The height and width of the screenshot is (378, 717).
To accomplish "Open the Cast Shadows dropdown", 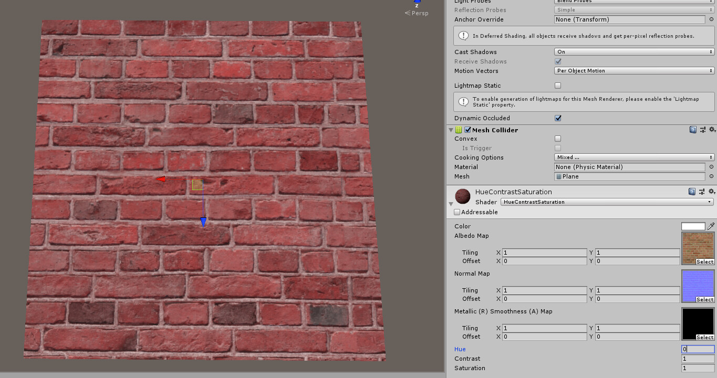I will pyautogui.click(x=633, y=51).
